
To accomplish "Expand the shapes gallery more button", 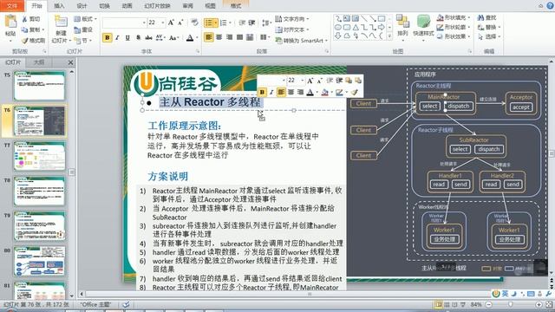I will point(389,36).
